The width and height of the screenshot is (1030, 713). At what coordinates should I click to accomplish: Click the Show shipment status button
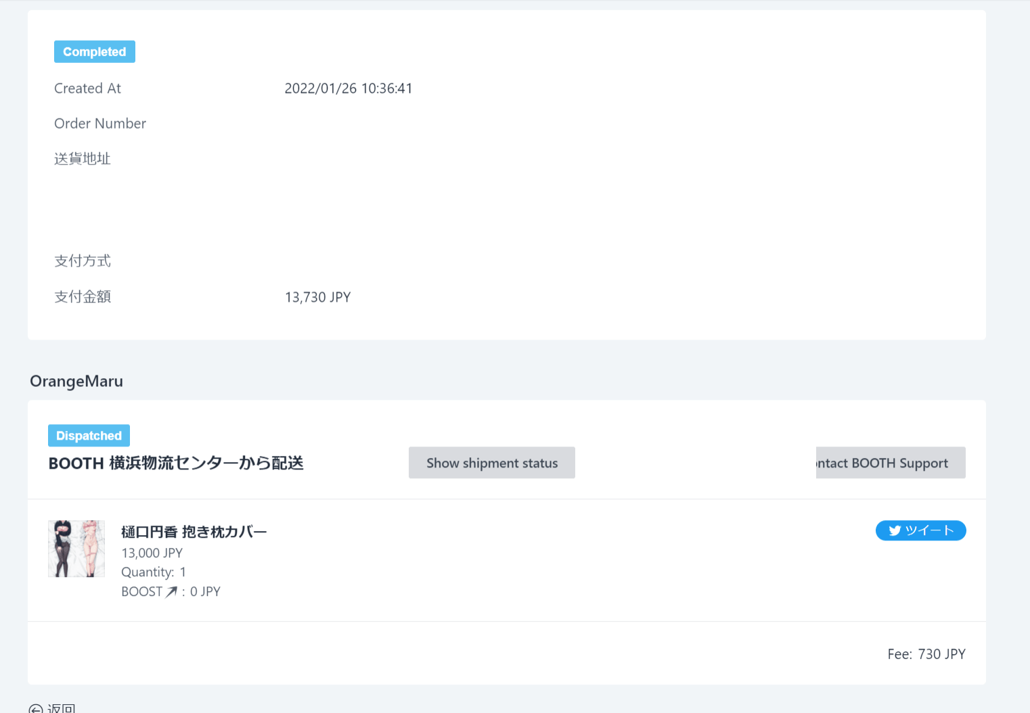tap(492, 463)
